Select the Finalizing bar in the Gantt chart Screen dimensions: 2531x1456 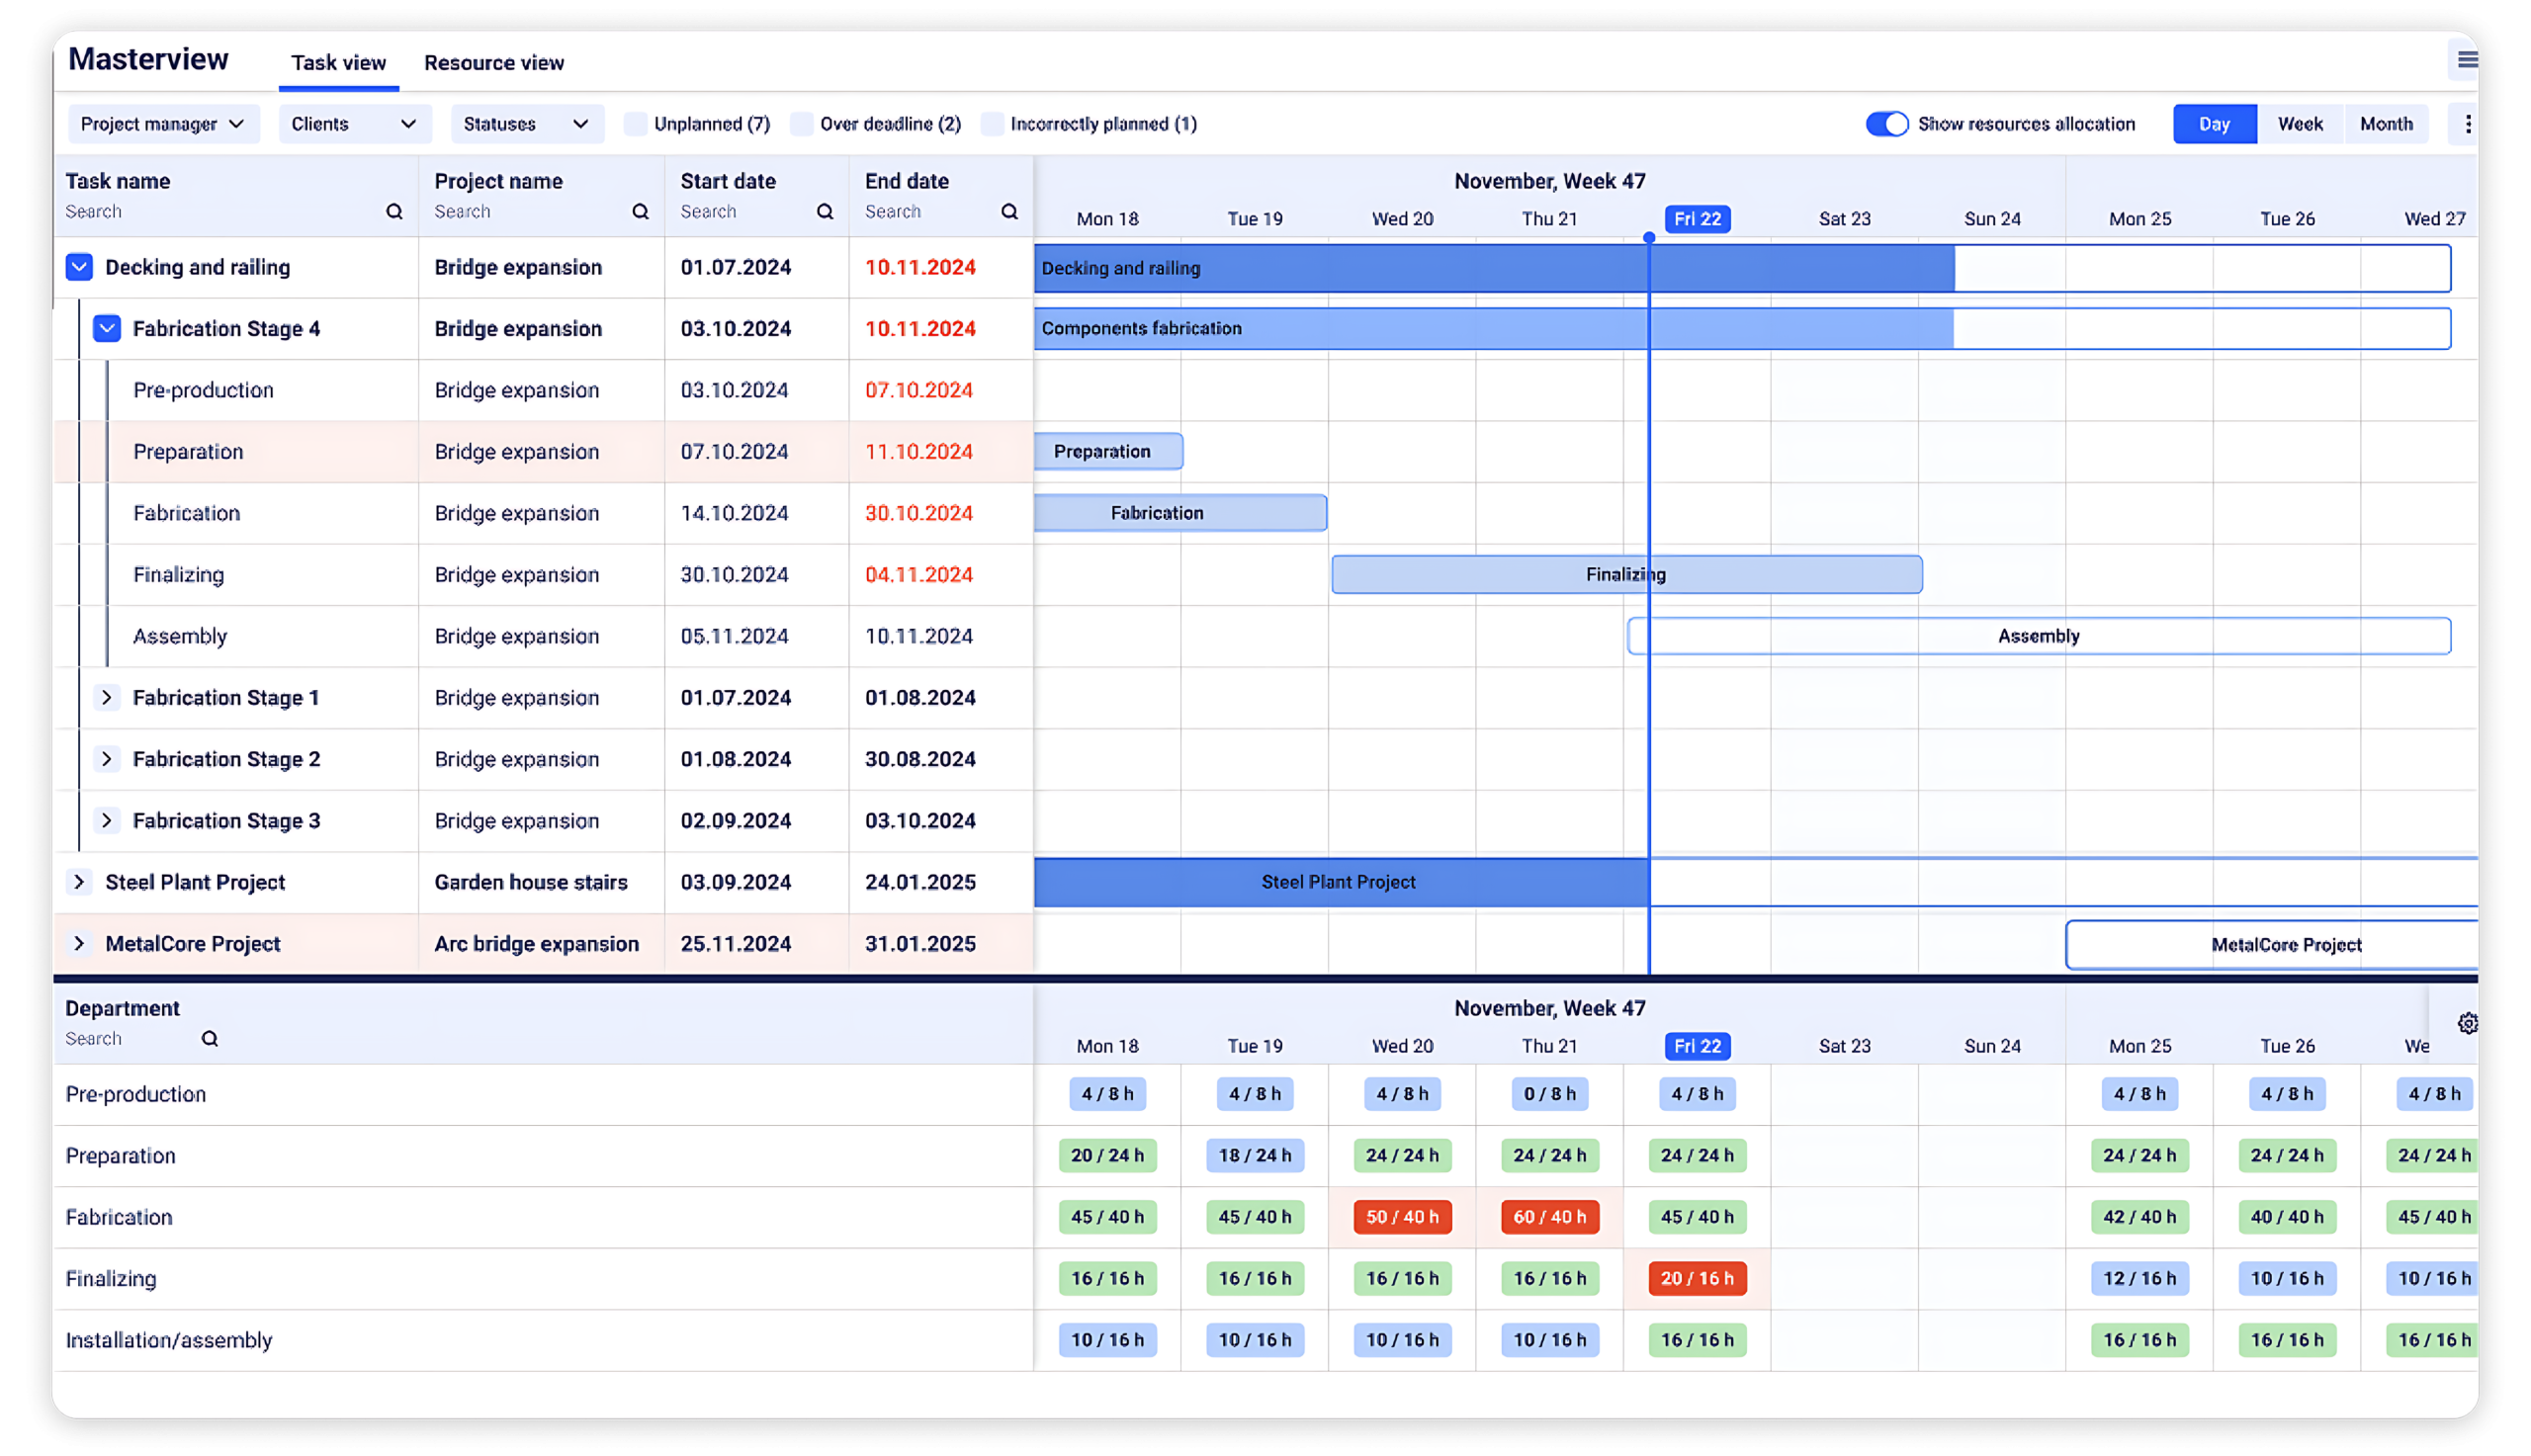tap(1625, 574)
